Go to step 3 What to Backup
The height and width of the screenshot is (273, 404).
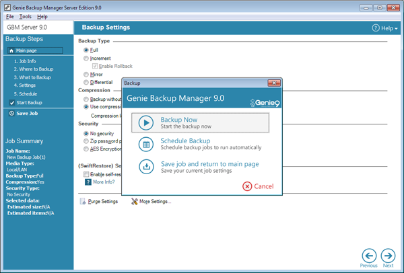click(x=32, y=77)
